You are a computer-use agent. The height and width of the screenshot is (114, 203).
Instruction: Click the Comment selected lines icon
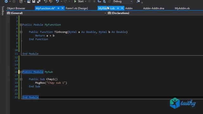(x=46, y=1)
